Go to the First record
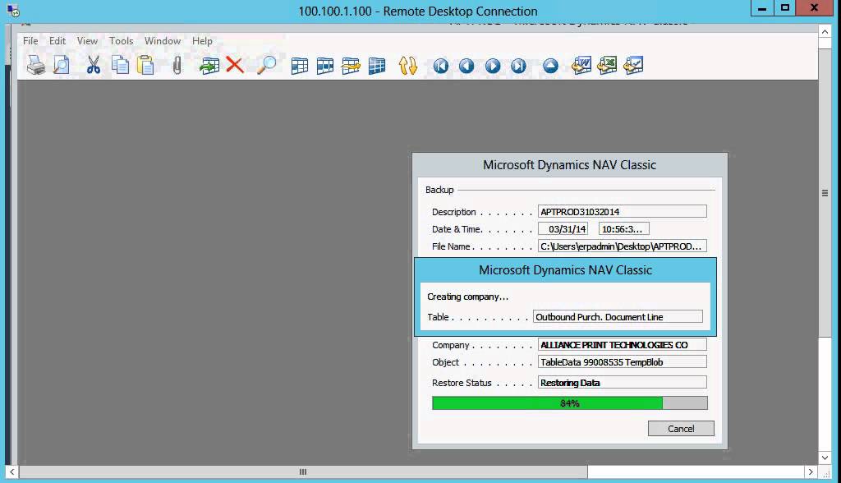This screenshot has height=483, width=841. tap(441, 66)
